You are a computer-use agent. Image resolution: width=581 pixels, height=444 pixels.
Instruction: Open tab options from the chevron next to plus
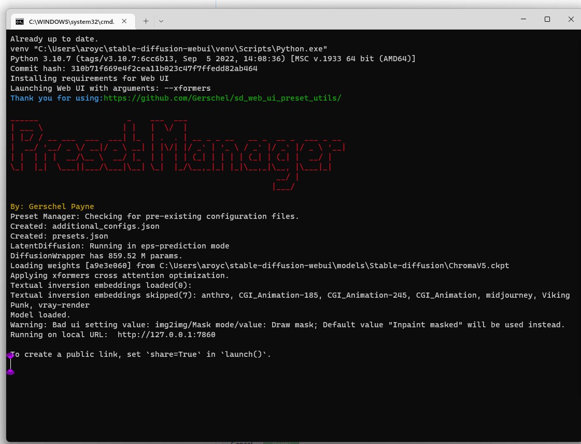tap(161, 21)
